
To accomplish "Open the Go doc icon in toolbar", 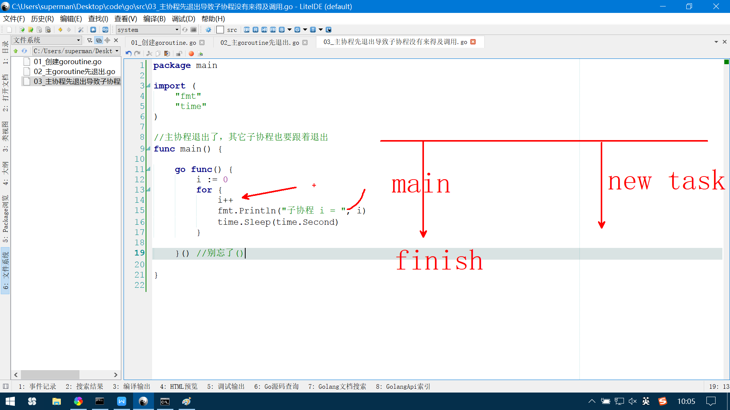I will pos(105,30).
